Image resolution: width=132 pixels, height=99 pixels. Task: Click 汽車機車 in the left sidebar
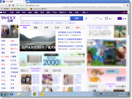[x=14, y=72]
